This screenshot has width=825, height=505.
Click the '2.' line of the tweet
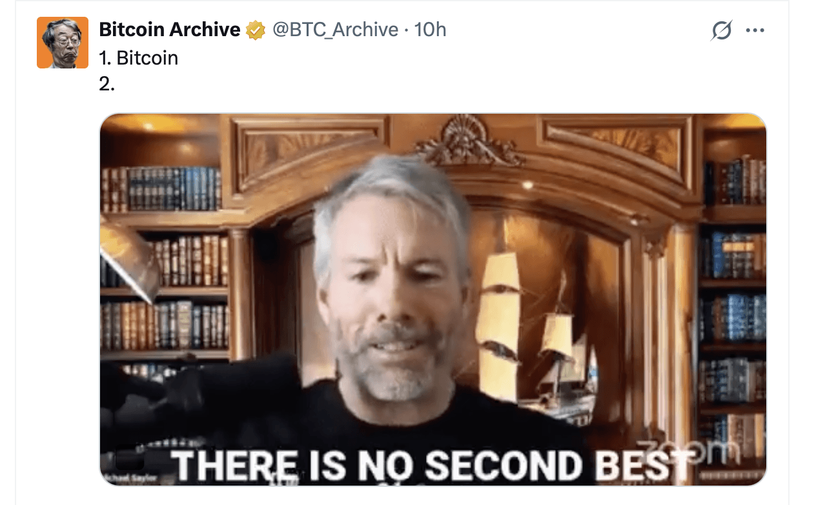(107, 84)
